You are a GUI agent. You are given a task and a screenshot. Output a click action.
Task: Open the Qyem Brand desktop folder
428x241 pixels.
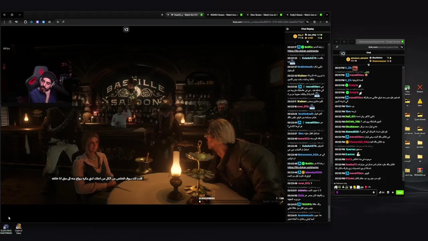(x=420, y=117)
